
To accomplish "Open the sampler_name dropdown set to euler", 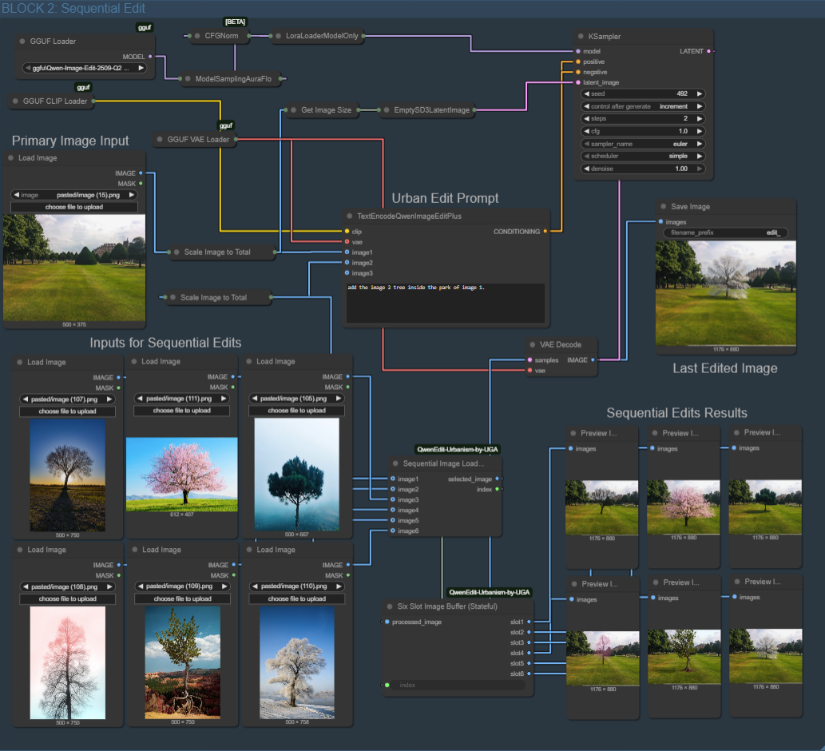I will tap(644, 144).
